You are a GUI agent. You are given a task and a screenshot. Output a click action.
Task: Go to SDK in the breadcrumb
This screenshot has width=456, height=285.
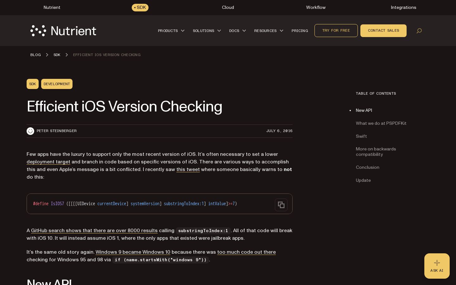click(x=57, y=55)
